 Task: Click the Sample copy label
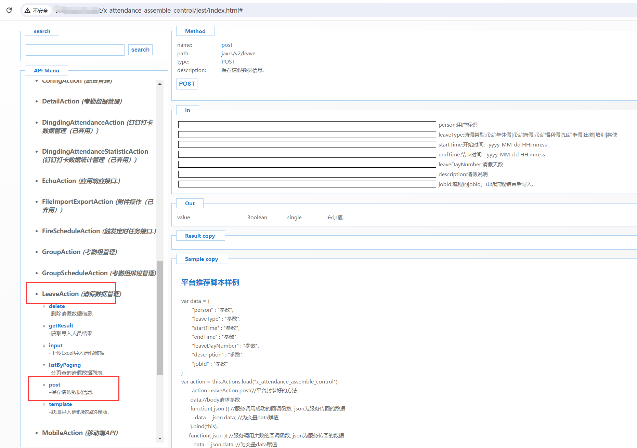point(201,259)
